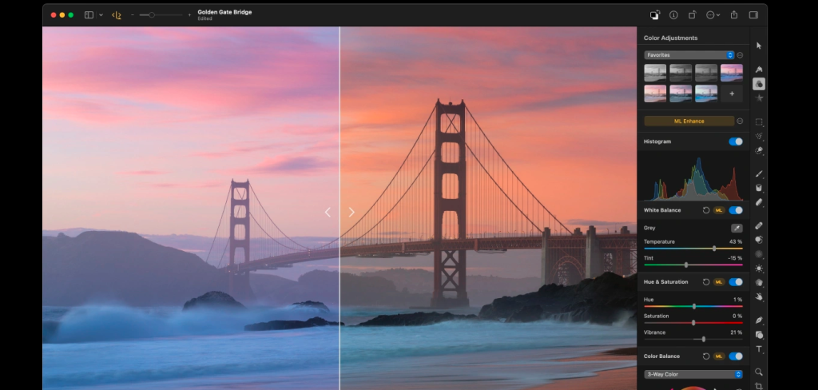Reset the White Balance adjustment
Screen dimensions: 818x390
[706, 210]
